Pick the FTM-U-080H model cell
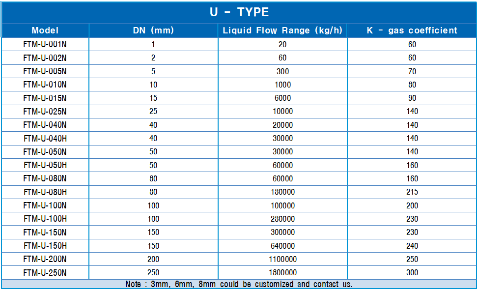This screenshot has height=290, width=478. coord(45,192)
